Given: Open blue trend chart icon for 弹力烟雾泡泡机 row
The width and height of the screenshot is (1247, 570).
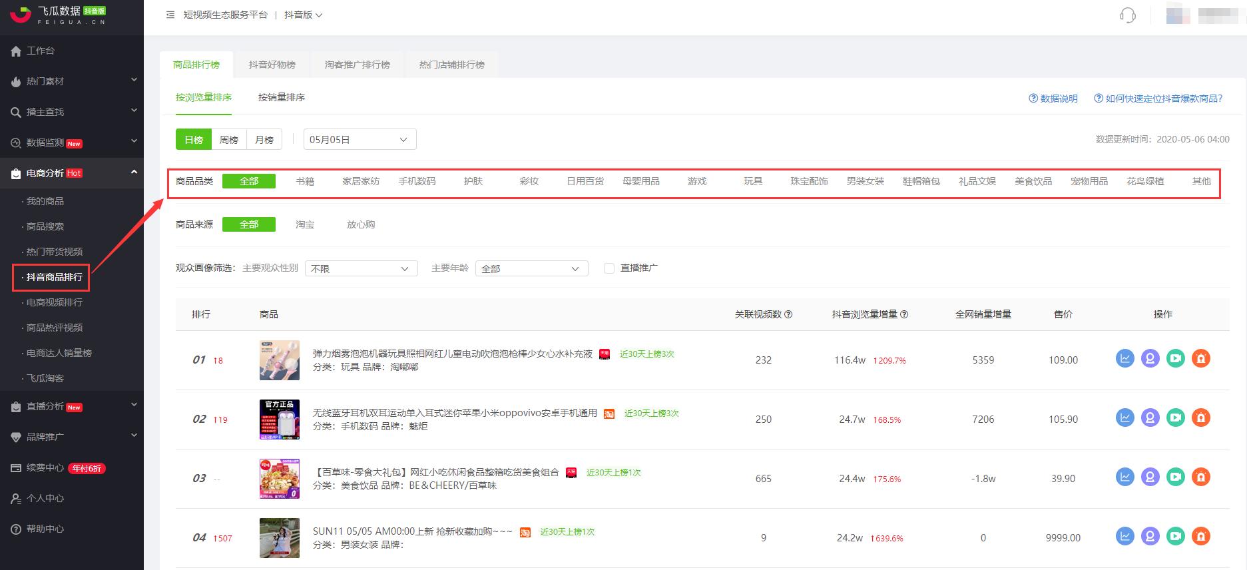Looking at the screenshot, I should pos(1125,359).
